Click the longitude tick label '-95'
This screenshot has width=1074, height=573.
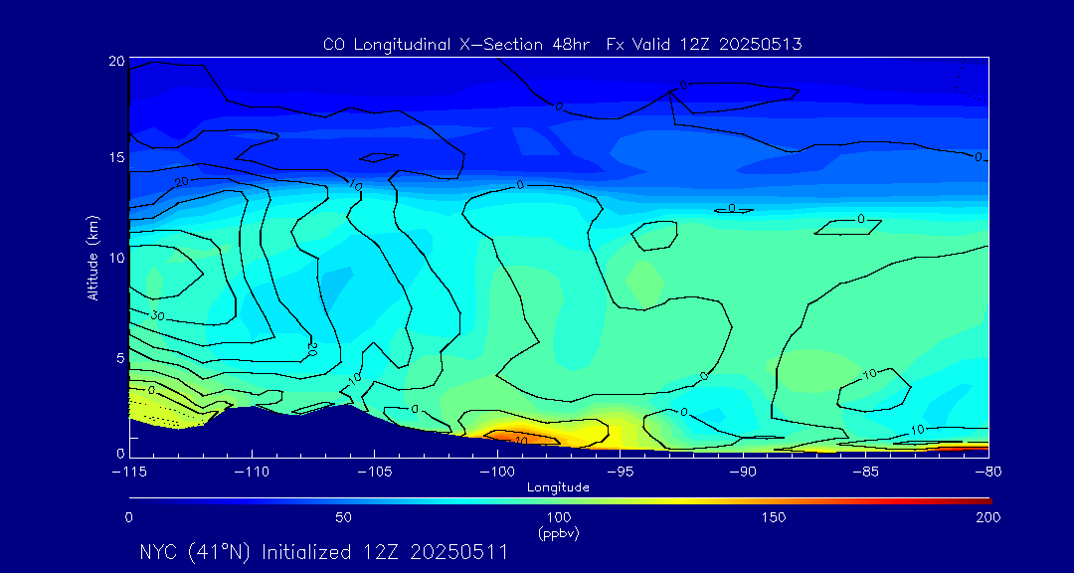(620, 473)
